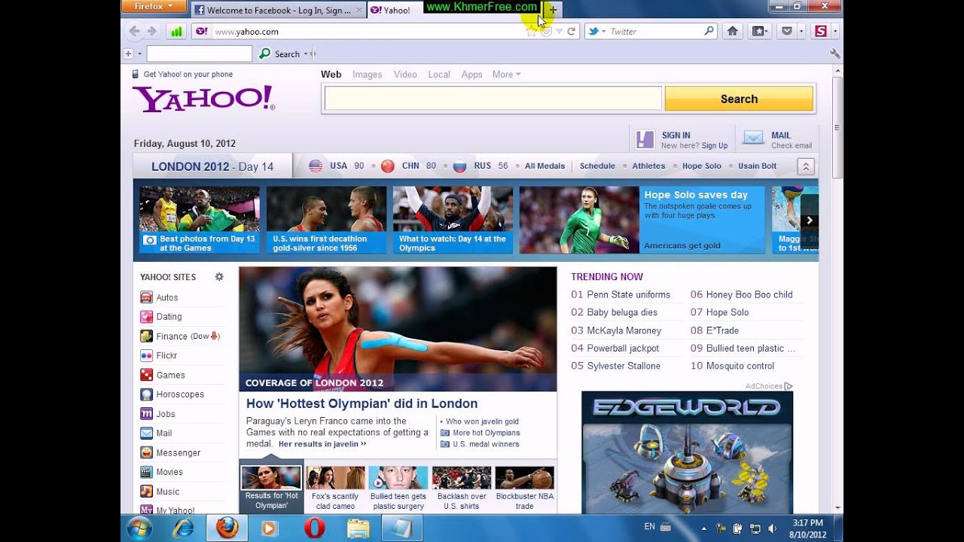This screenshot has height=542, width=964.
Task: Open the orange Firefox menu button
Action: click(154, 6)
